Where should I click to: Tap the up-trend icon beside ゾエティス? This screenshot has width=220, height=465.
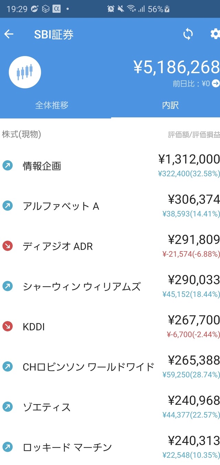(7, 407)
